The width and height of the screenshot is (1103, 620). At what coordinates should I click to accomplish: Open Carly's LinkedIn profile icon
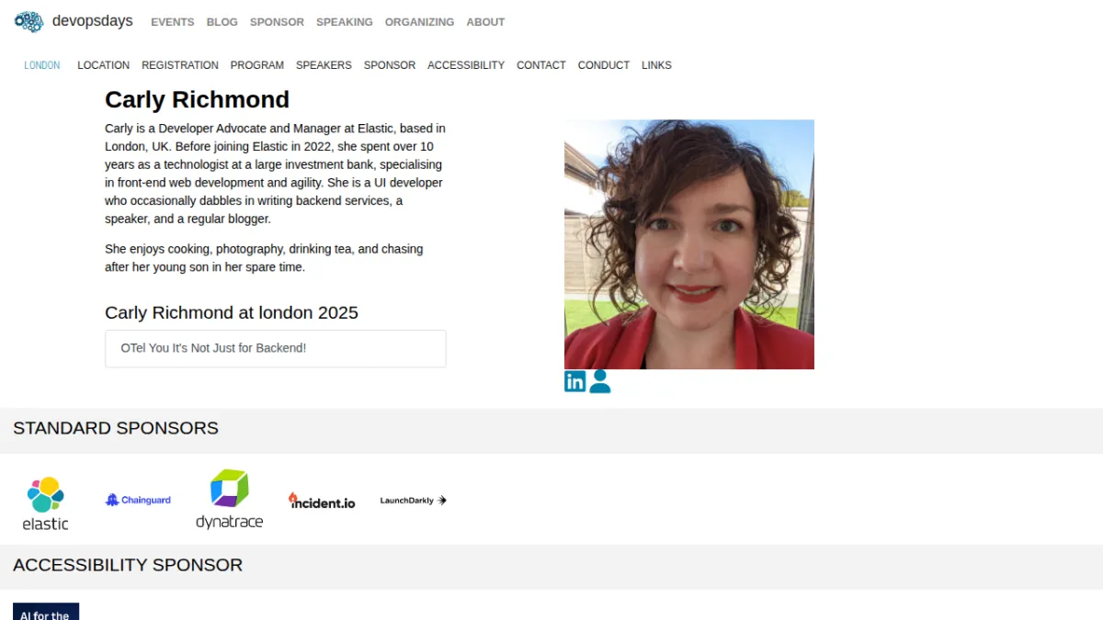point(574,381)
